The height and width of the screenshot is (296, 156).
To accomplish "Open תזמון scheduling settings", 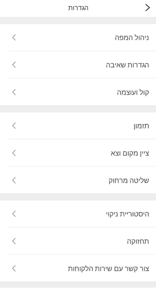I will tap(78, 126).
